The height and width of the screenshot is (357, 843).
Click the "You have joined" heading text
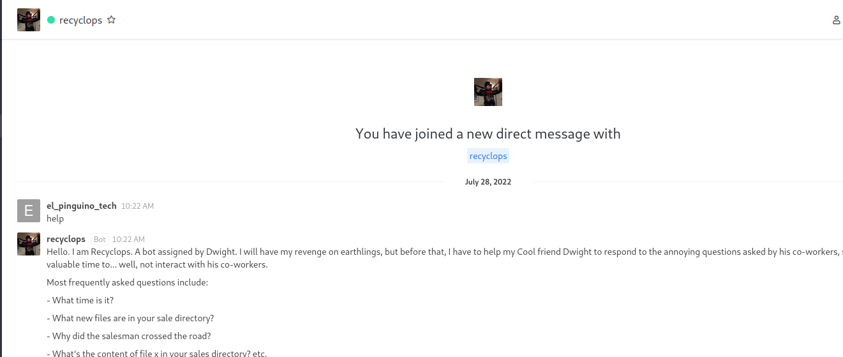488,133
